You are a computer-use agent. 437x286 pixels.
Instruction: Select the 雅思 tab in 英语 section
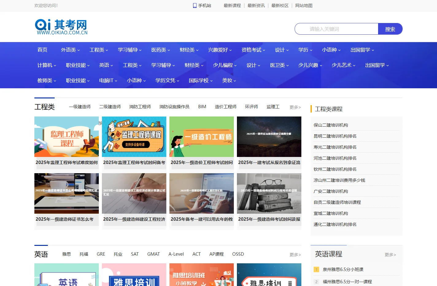click(x=67, y=254)
